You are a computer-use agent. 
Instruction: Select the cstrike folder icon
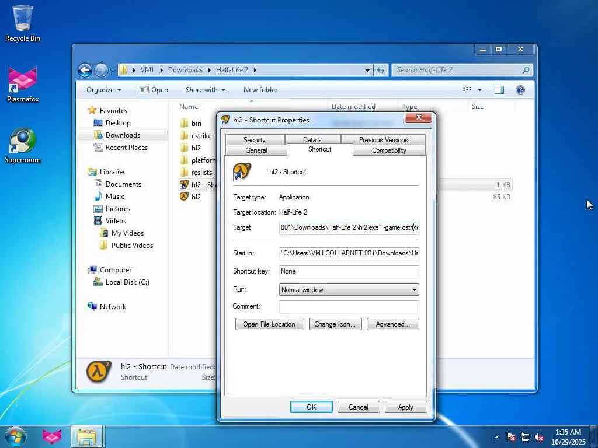tap(184, 135)
